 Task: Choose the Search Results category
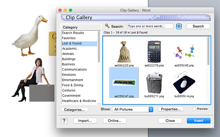[x=79, y=33]
